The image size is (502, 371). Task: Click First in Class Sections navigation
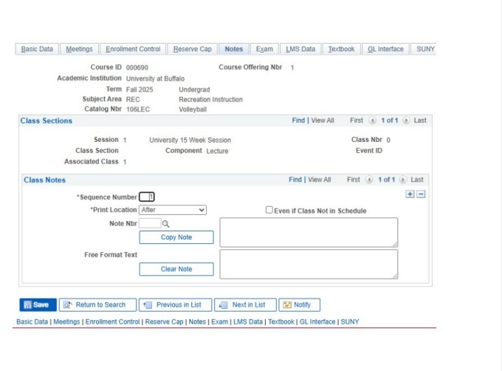[x=357, y=120]
